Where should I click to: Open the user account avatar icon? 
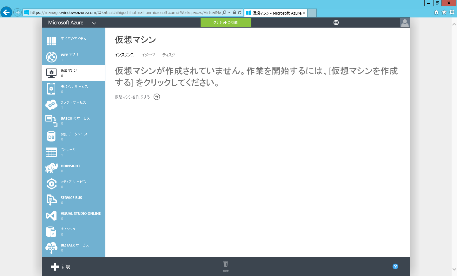(405, 23)
